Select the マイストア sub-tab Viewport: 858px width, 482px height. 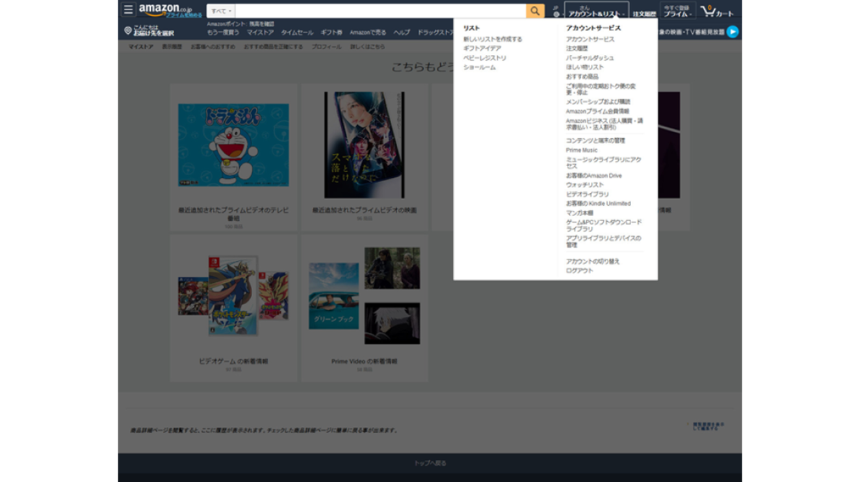140,47
